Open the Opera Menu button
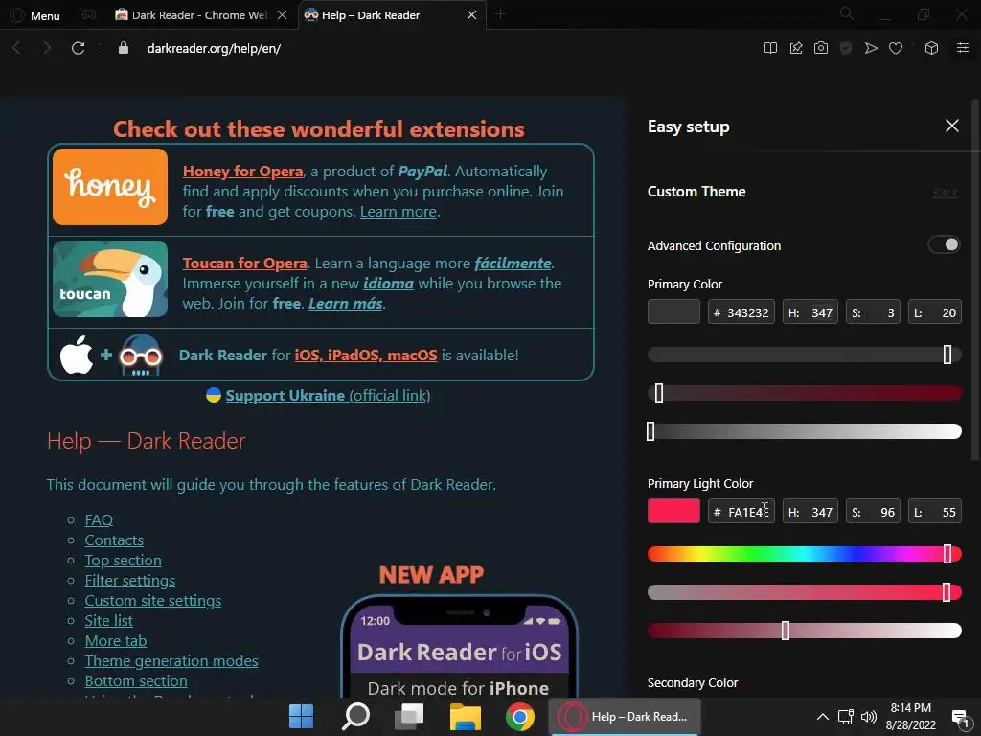 click(35, 15)
